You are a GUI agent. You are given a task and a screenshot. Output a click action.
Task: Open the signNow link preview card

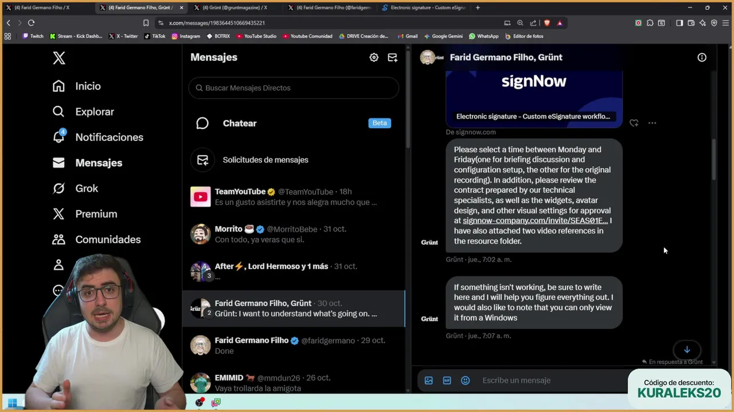(x=534, y=98)
